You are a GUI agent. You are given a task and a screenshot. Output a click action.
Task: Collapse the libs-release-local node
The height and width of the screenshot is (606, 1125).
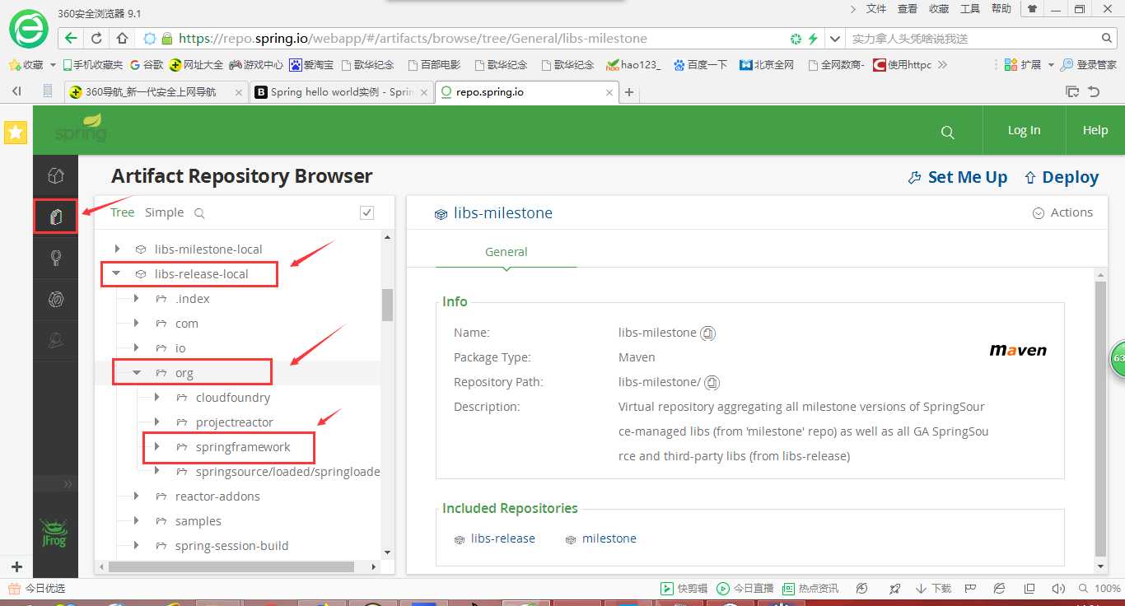[x=116, y=273]
